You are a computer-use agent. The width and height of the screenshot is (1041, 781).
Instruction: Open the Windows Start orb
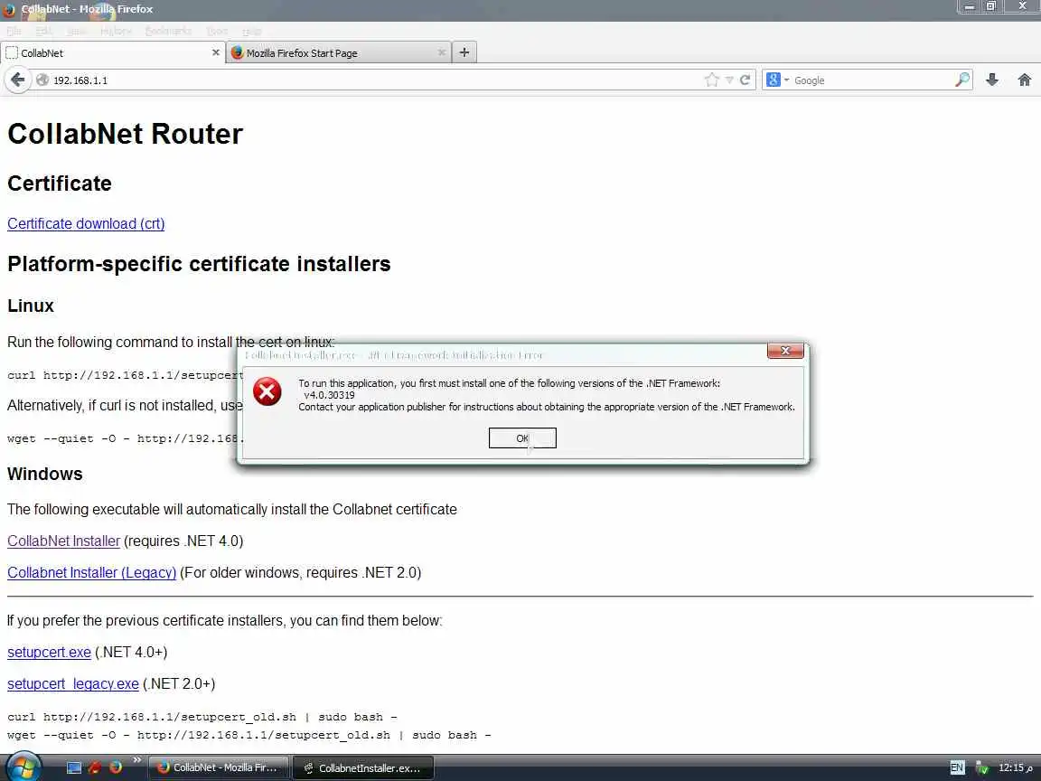[x=23, y=767]
